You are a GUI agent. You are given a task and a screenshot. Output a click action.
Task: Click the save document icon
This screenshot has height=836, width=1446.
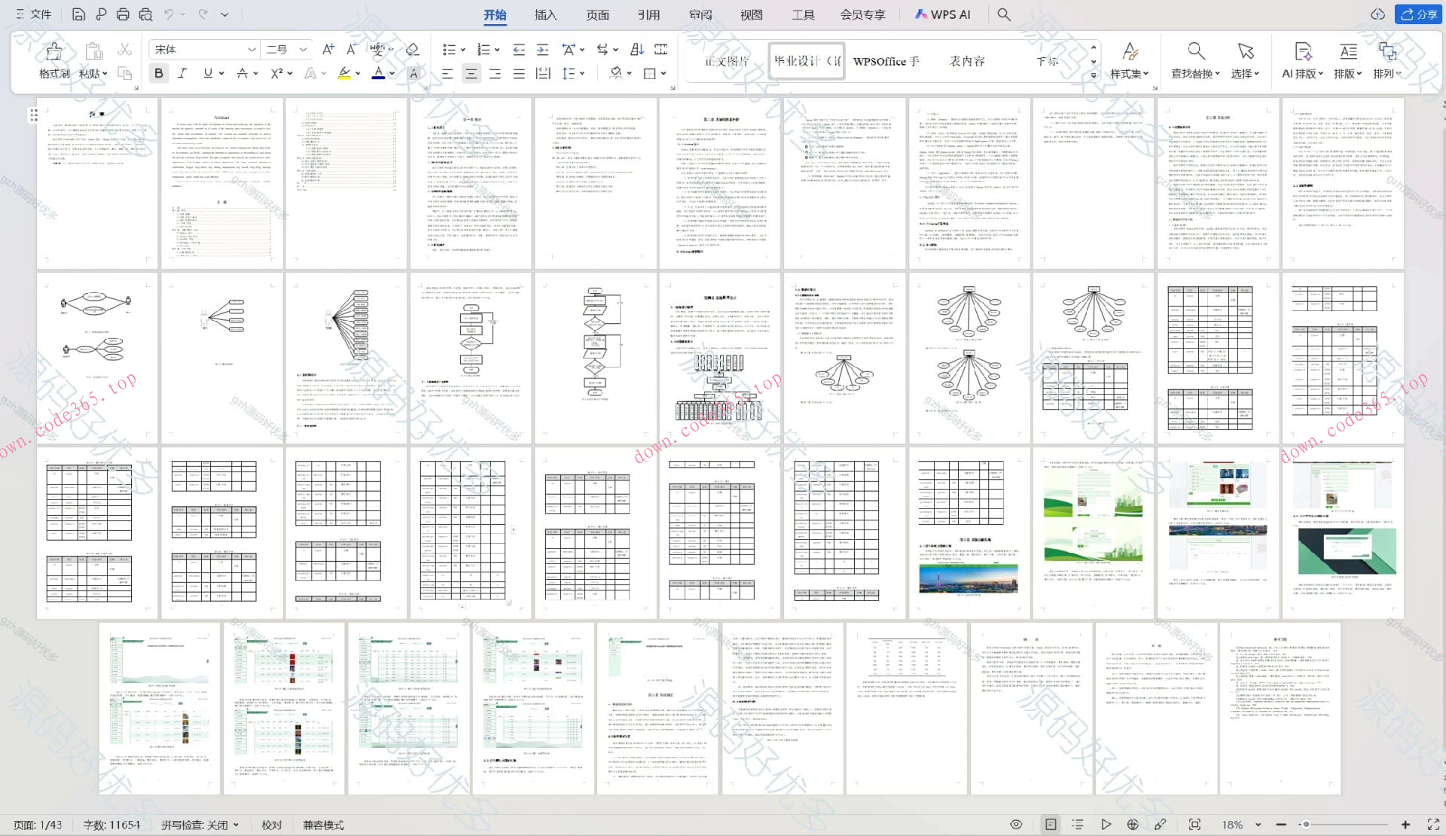click(x=78, y=14)
